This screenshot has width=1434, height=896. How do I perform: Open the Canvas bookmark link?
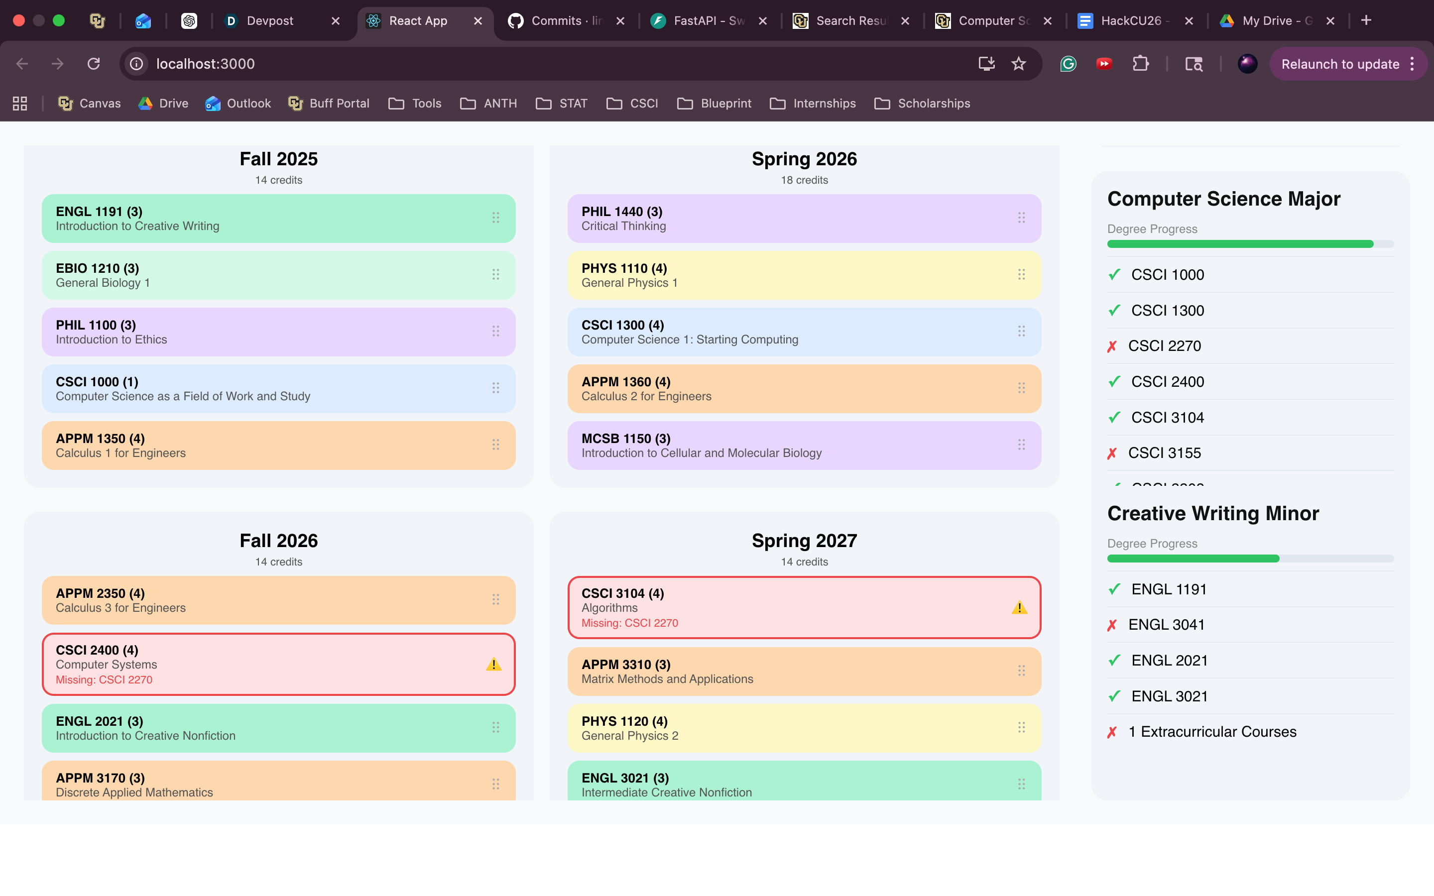[89, 104]
